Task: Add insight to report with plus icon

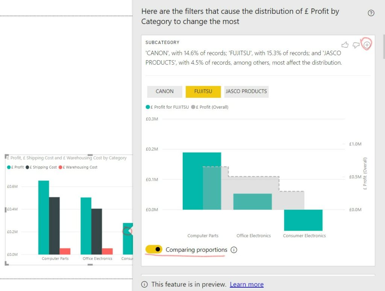Action: click(x=367, y=45)
